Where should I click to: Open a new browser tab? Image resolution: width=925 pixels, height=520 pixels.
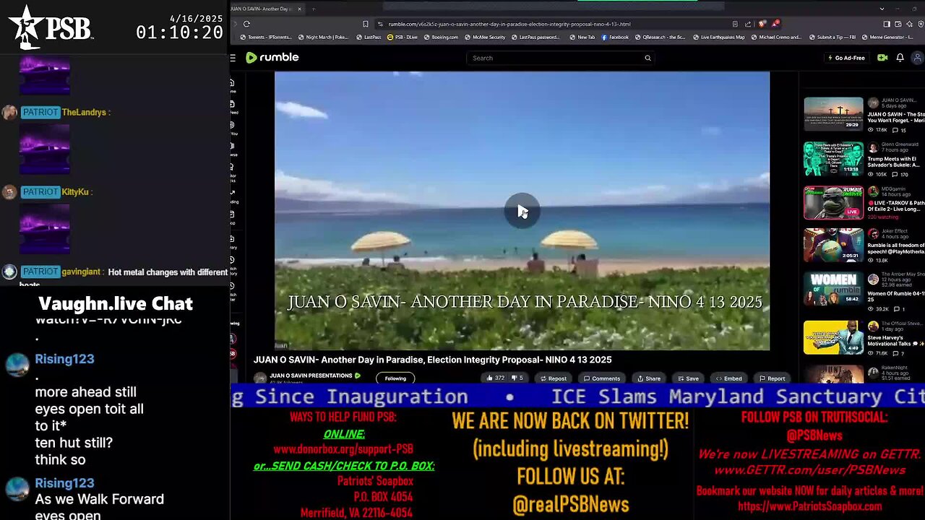point(313,9)
